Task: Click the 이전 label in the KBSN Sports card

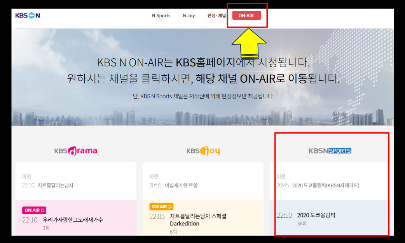Action: pos(281,177)
